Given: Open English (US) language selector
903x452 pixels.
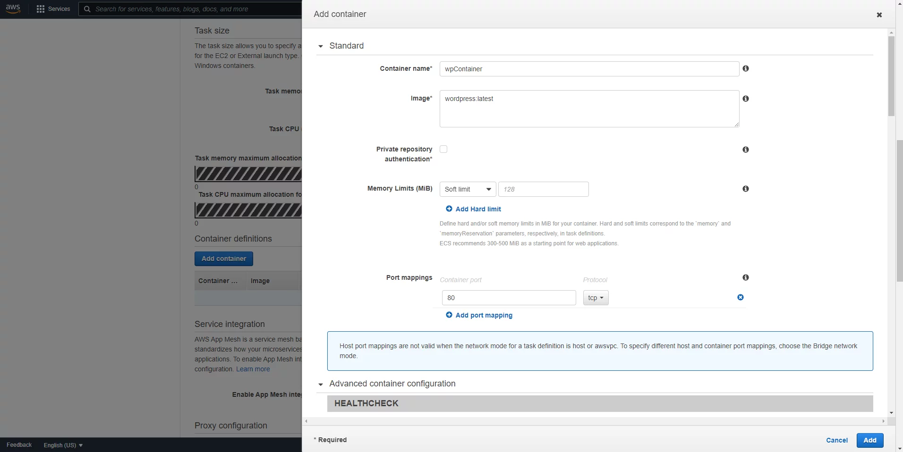Looking at the screenshot, I should click(x=63, y=445).
